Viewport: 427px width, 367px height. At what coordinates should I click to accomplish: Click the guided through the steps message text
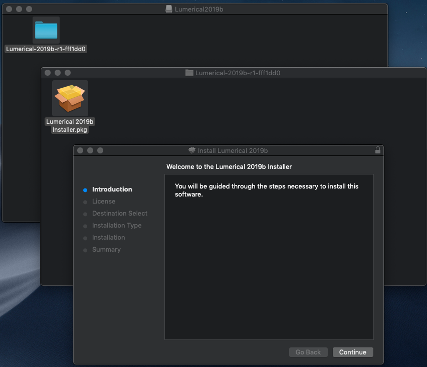point(266,190)
